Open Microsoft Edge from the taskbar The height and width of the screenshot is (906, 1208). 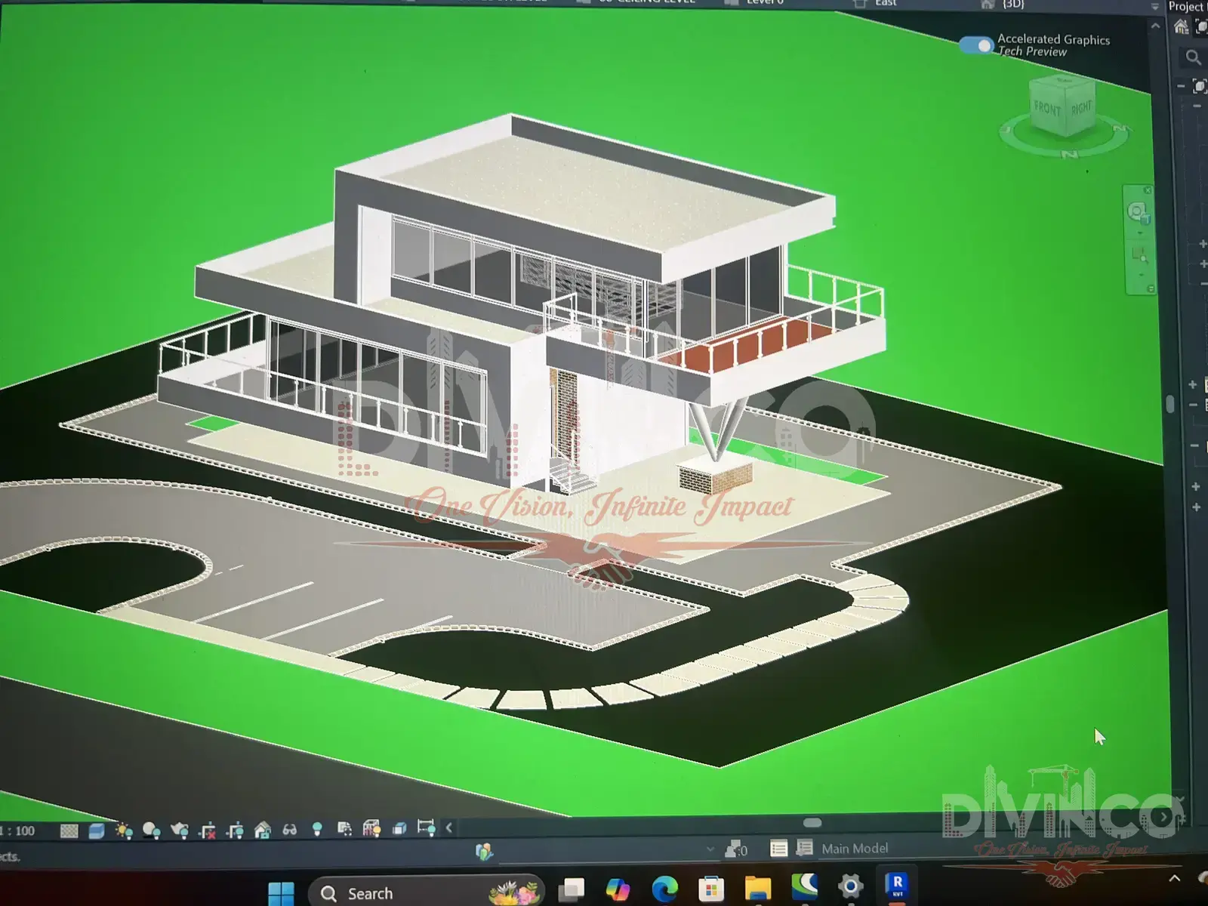pos(664,889)
